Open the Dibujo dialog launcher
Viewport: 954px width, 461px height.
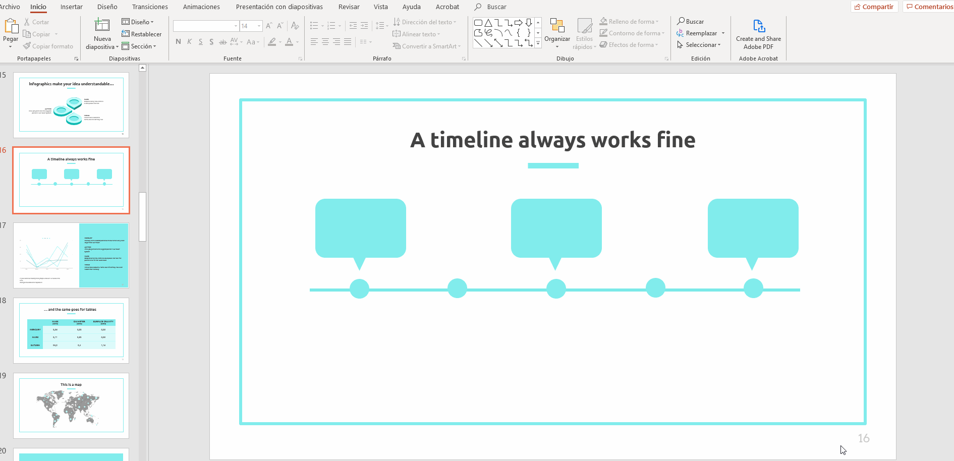pos(666,59)
